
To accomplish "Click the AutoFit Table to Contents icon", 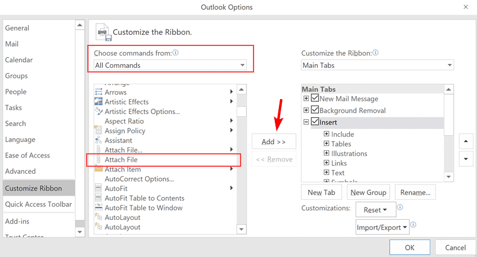I will [98, 198].
